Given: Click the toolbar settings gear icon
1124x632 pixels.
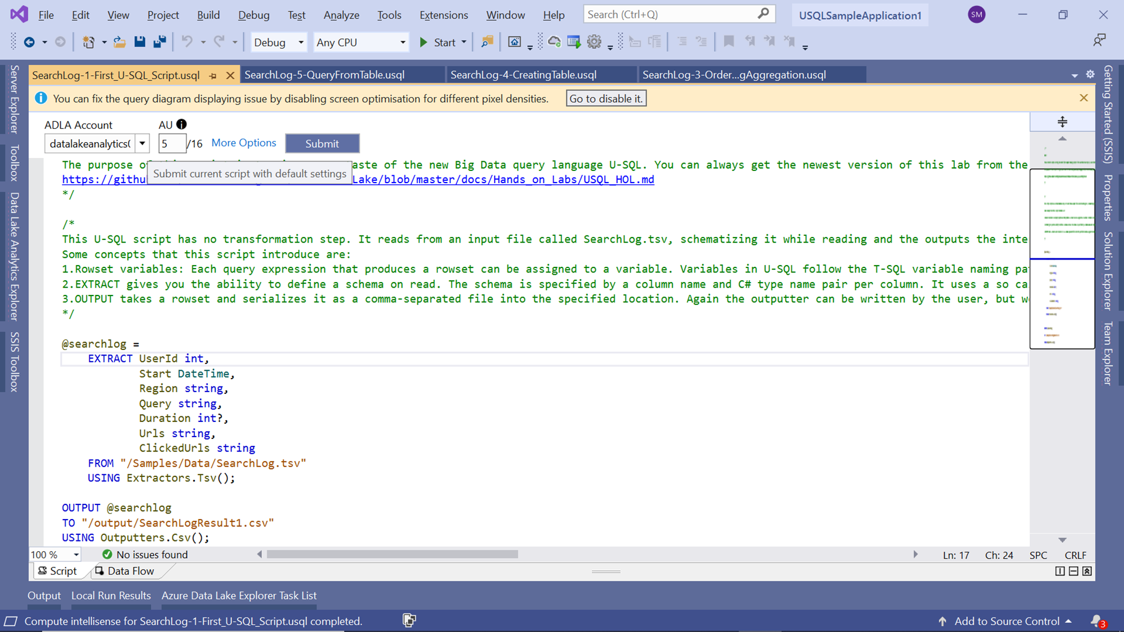Looking at the screenshot, I should pyautogui.click(x=594, y=42).
